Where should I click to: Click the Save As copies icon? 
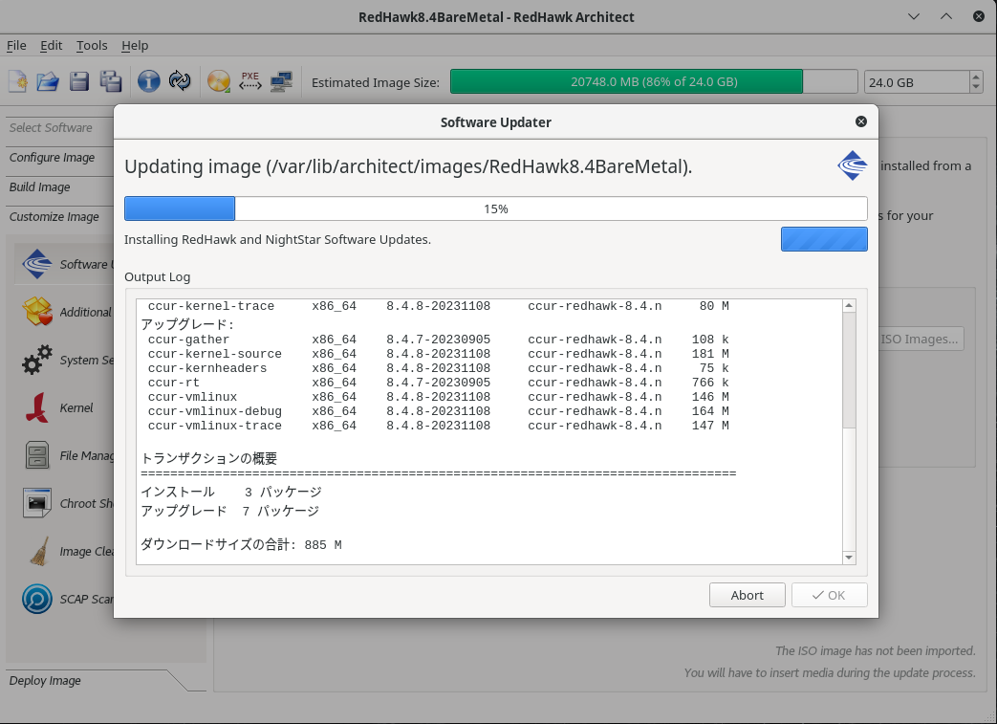[x=111, y=81]
